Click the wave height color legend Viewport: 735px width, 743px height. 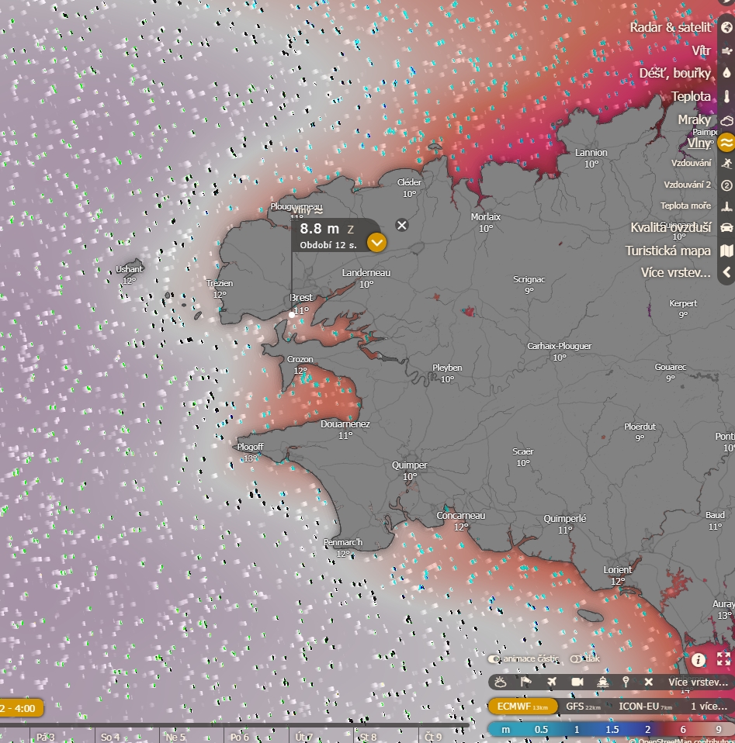[x=611, y=730]
